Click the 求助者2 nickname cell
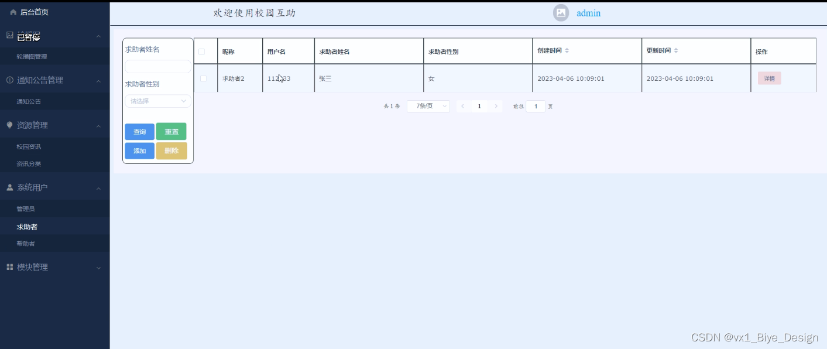This screenshot has height=349, width=827. point(240,78)
